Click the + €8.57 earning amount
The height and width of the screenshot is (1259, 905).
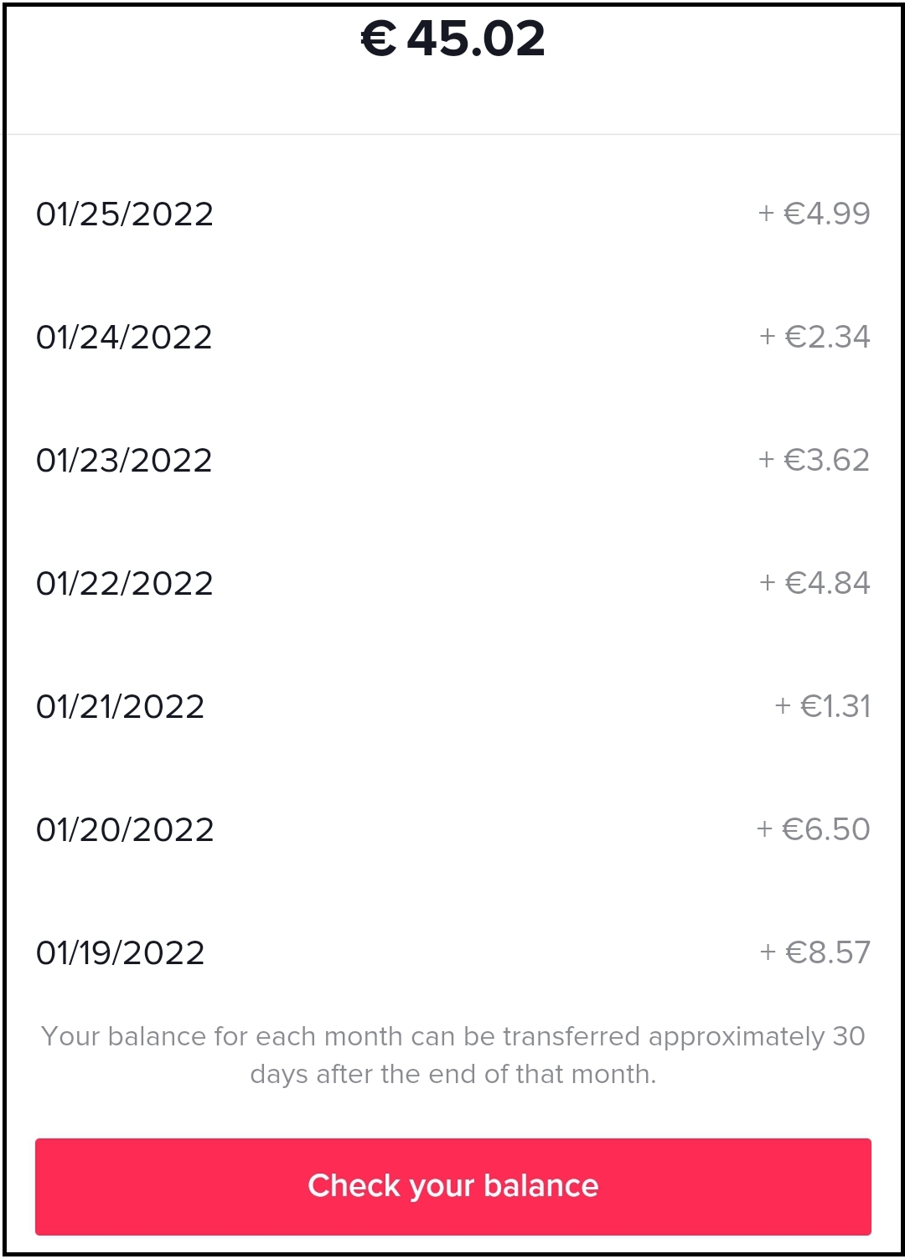(814, 952)
